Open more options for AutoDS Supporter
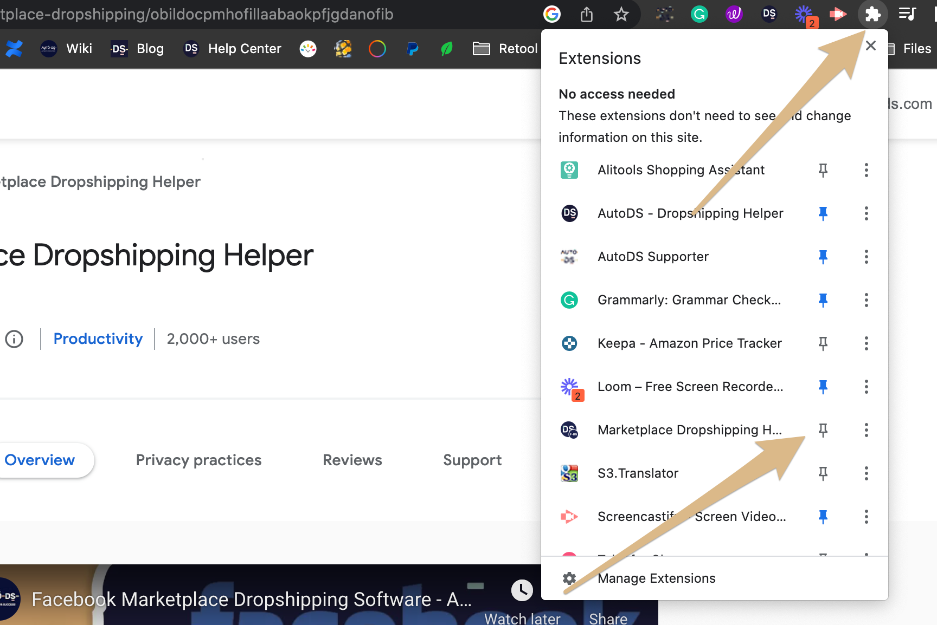This screenshot has width=937, height=625. [867, 257]
